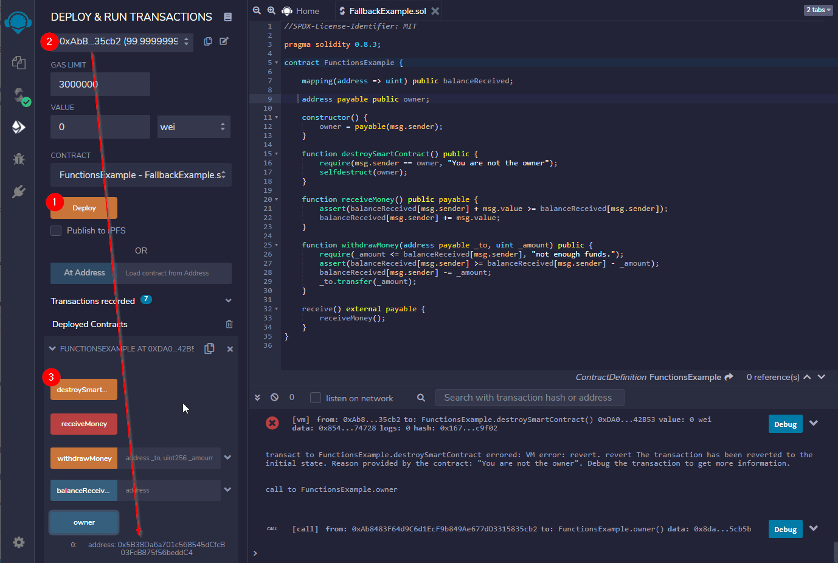
Task: Debug the owner call entry
Action: (785, 529)
